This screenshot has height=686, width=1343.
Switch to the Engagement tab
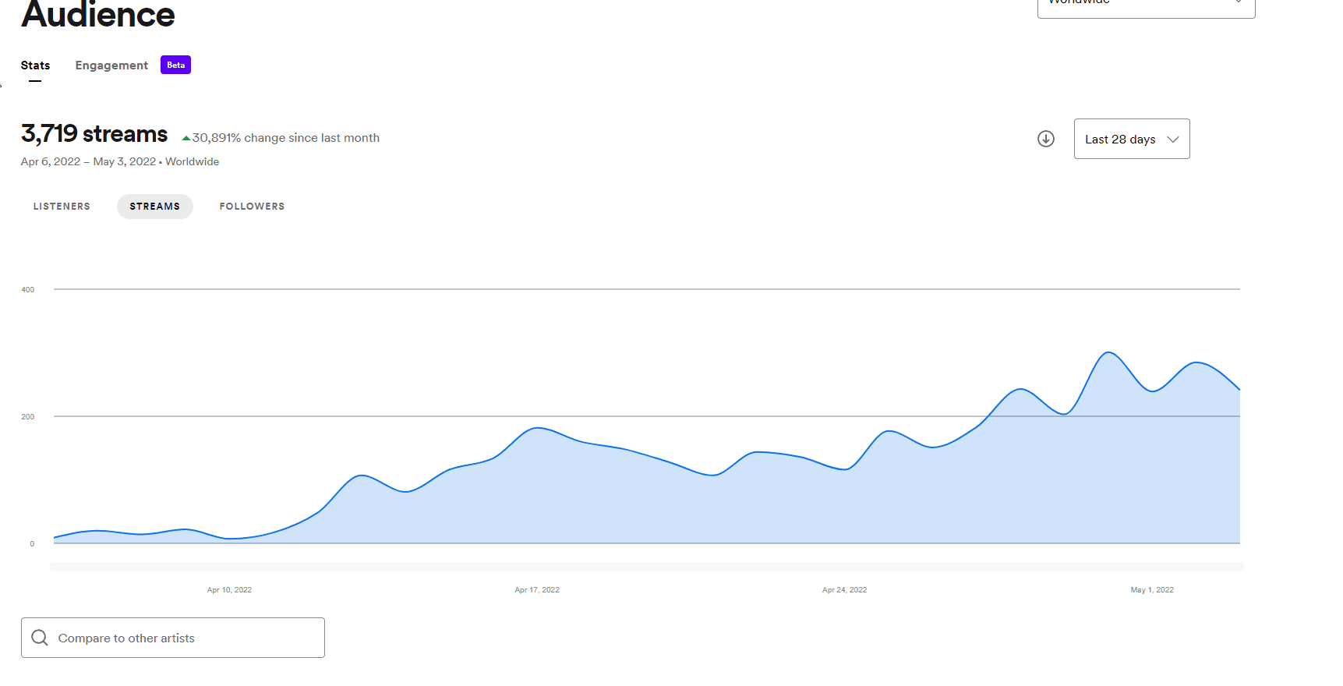pos(111,65)
